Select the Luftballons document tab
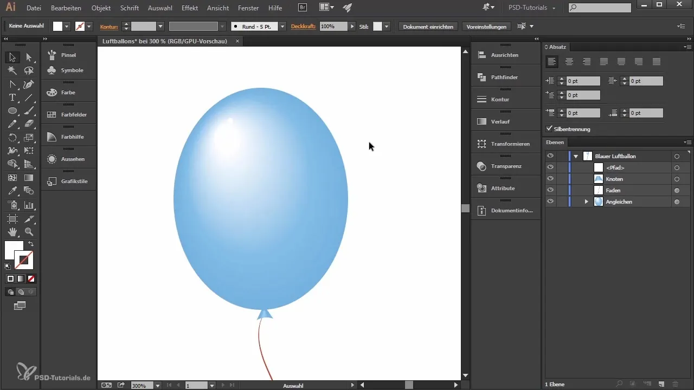Screen dimensions: 694x390 click(169, 41)
